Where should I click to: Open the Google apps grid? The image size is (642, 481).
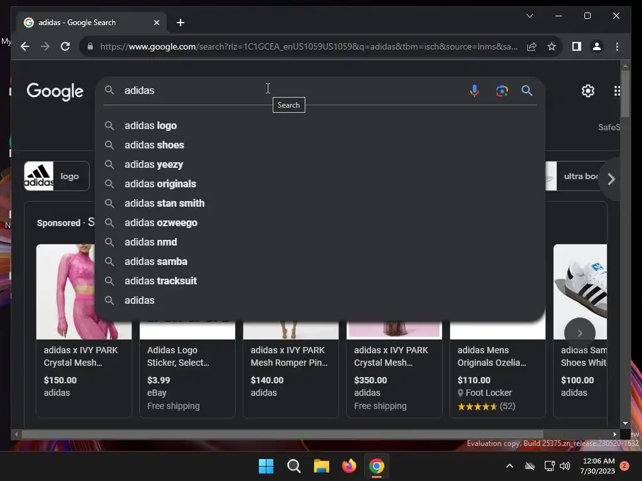[x=617, y=91]
